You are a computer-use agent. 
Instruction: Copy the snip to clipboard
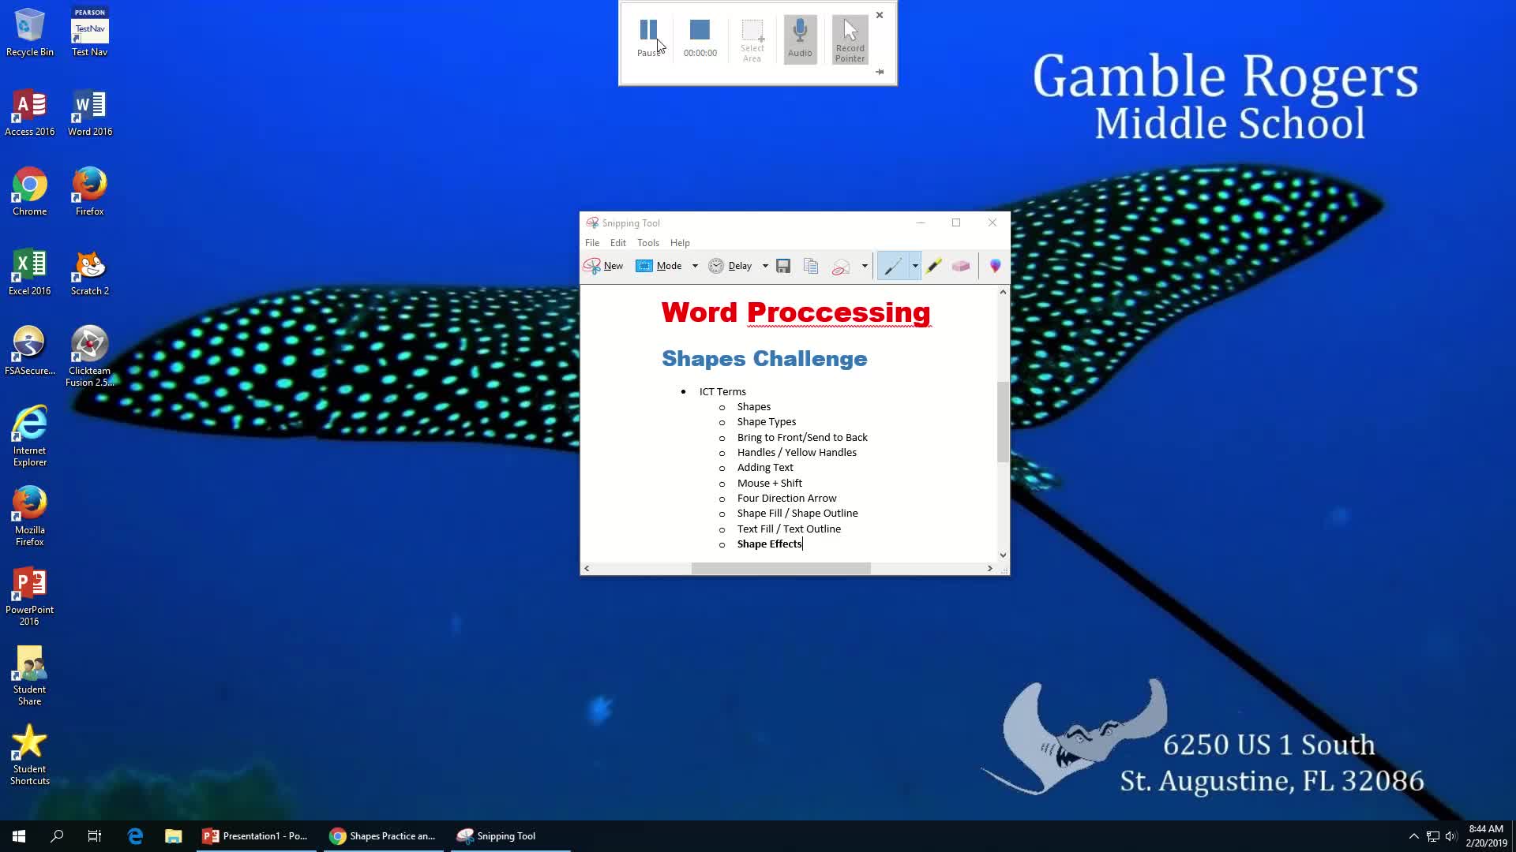tap(811, 266)
